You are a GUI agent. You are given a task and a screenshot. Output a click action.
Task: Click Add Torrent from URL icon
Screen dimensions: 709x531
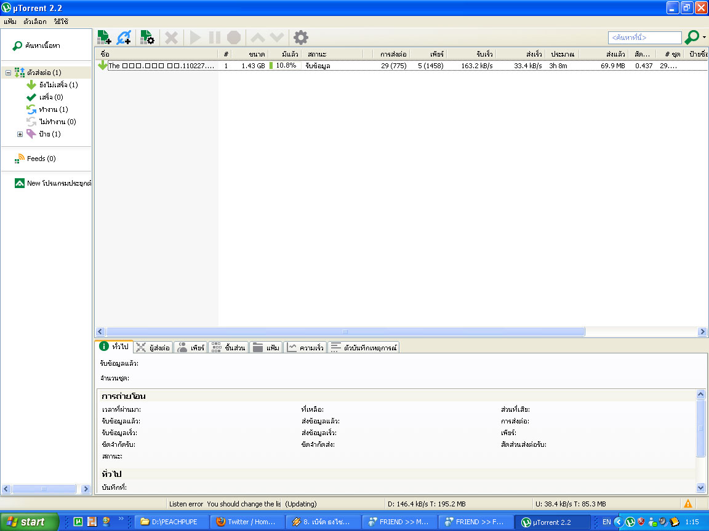[124, 37]
